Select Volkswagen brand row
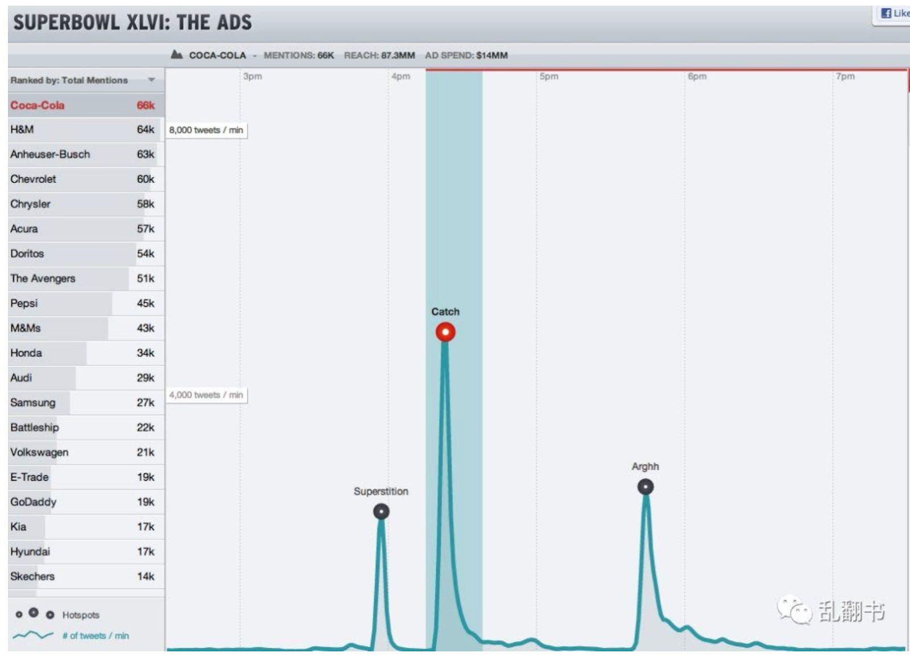 pos(86,452)
